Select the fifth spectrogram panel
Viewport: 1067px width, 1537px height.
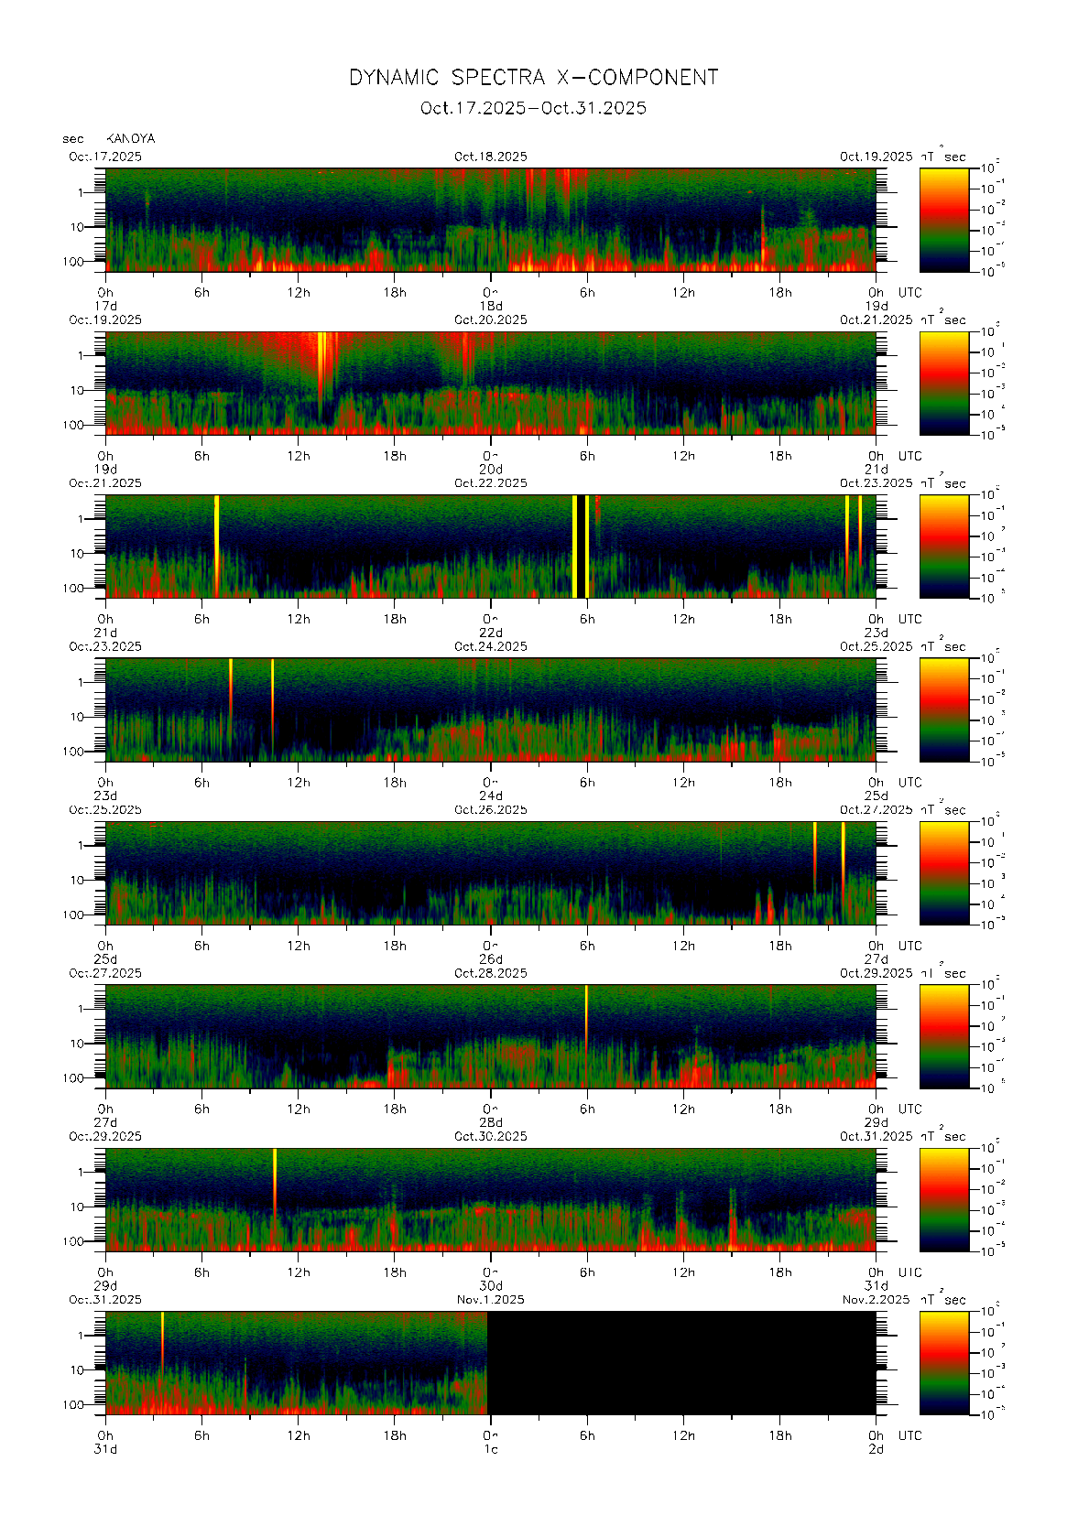tap(490, 872)
